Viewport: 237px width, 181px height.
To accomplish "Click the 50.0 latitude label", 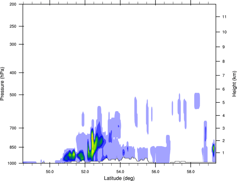I will coord(50,172).
